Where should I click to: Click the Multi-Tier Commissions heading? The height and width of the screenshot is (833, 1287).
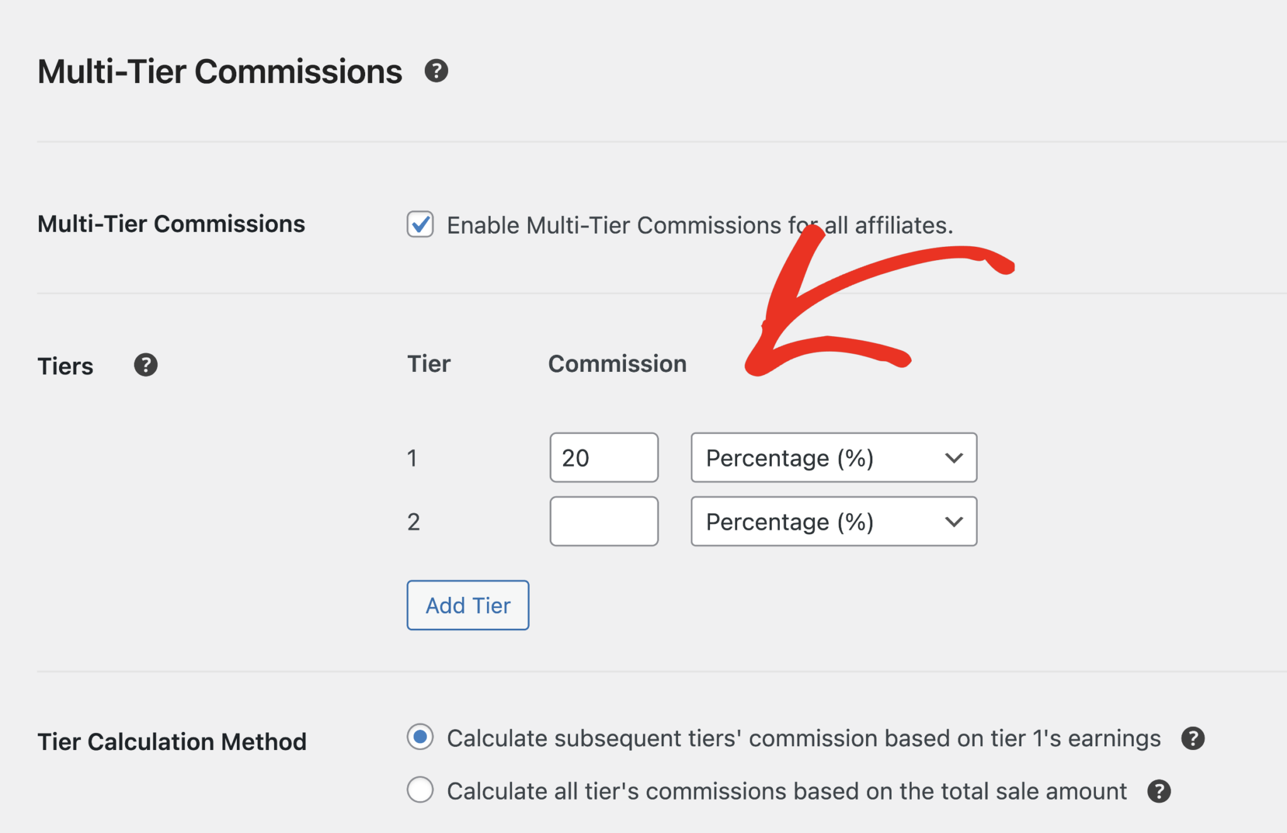point(219,71)
